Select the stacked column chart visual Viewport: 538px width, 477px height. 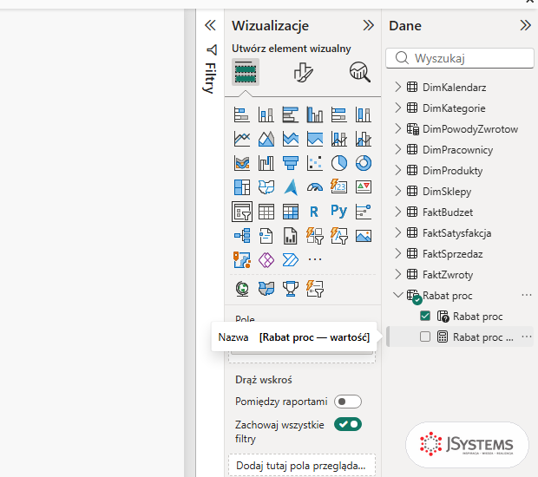266,114
